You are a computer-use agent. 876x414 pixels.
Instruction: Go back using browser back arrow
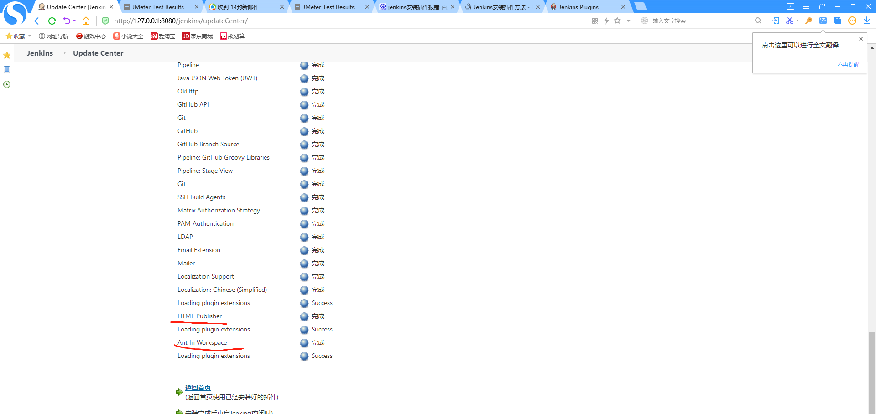click(38, 21)
